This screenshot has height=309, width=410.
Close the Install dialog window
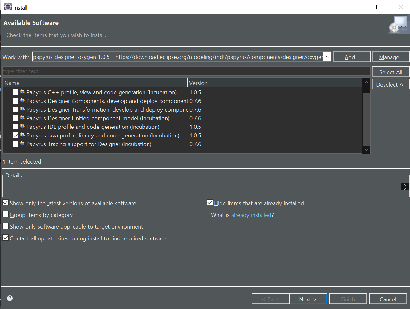coord(400,7)
